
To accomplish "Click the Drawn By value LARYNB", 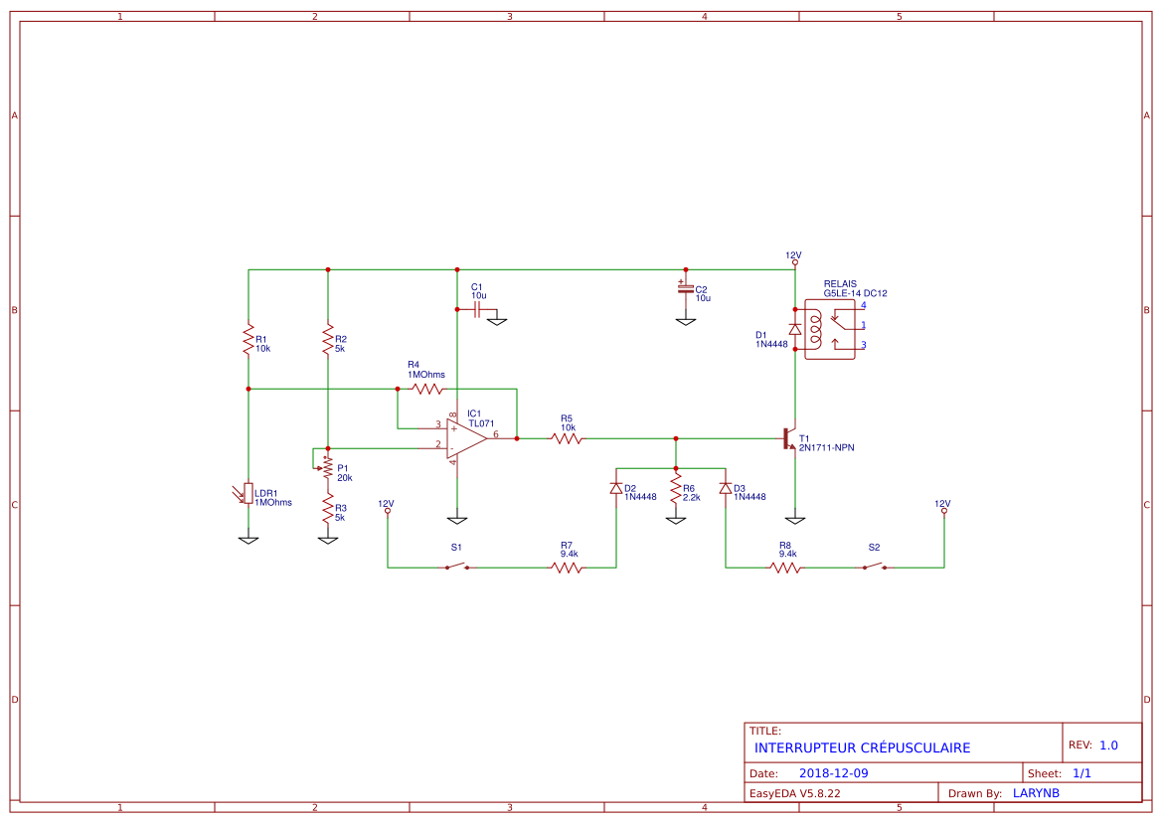I will 1036,792.
